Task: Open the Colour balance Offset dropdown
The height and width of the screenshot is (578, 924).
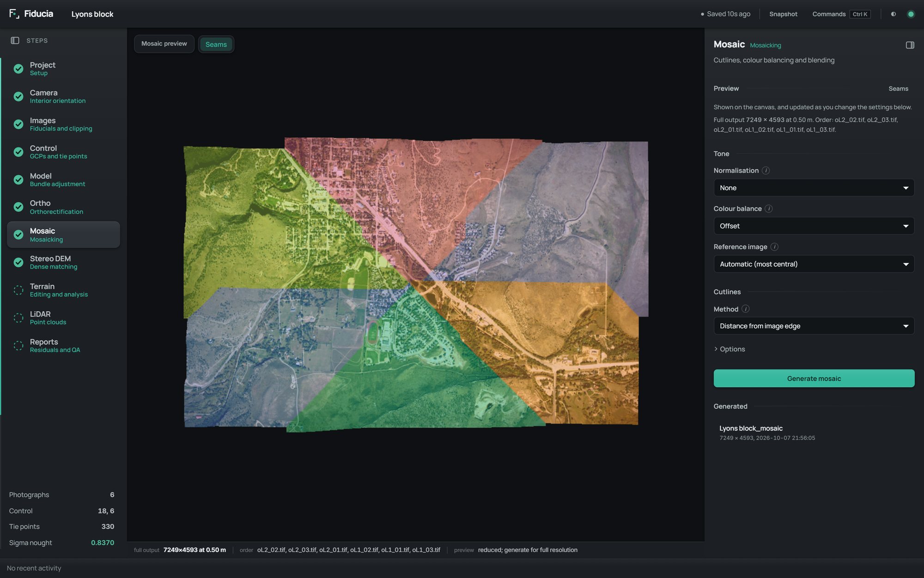Action: [x=814, y=226]
